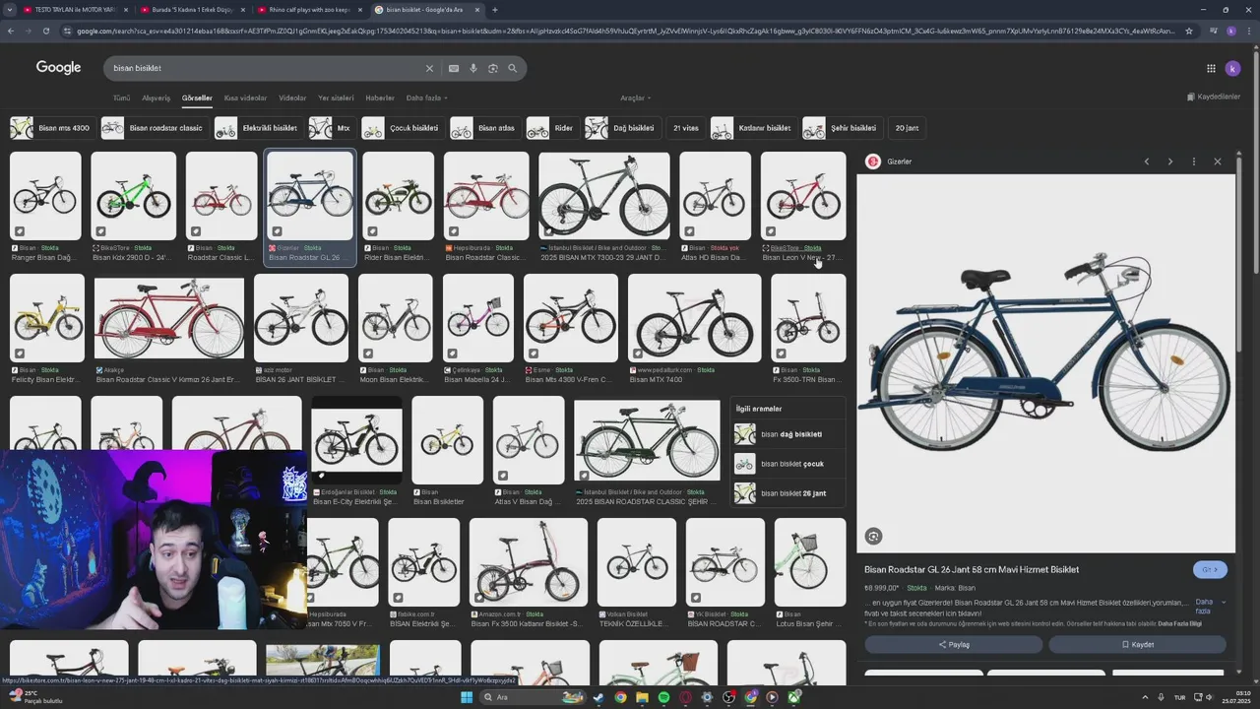
Task: Open the large blue Roadstar GL preview image
Action: (x=1045, y=363)
